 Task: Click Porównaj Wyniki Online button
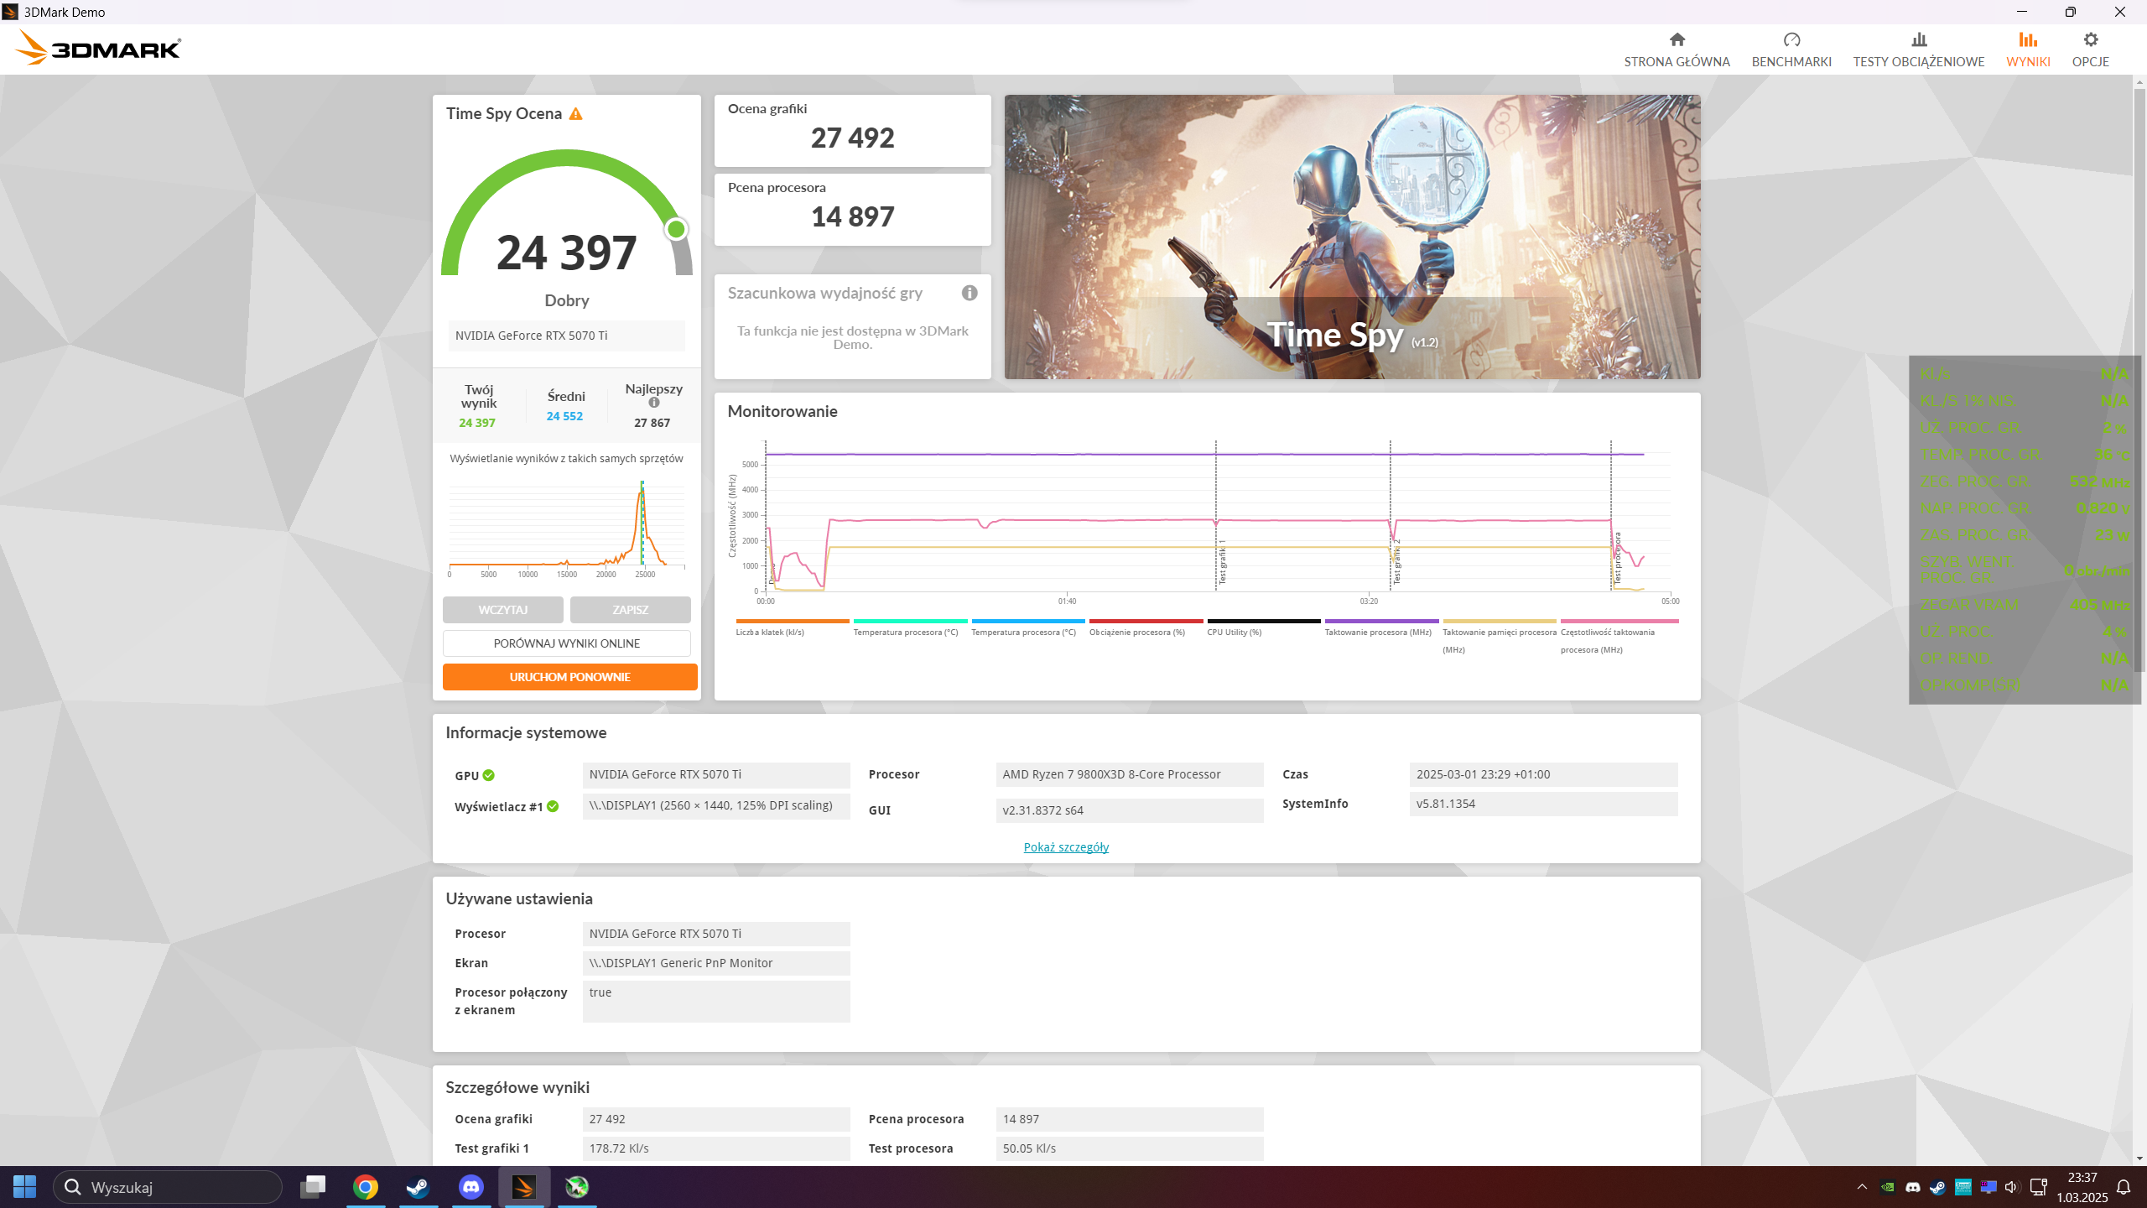click(567, 643)
